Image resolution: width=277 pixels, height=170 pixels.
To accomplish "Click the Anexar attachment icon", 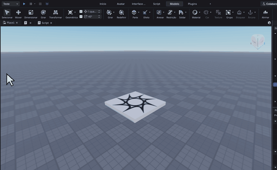I will (x=159, y=12).
